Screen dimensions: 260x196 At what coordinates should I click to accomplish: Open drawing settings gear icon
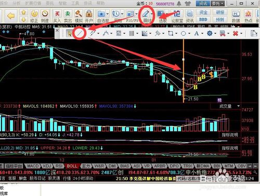pos(210,33)
